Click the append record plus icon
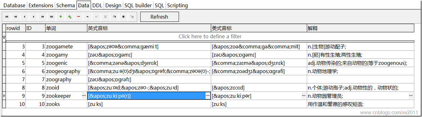Screen dimensions: 422x117 pos(70,17)
